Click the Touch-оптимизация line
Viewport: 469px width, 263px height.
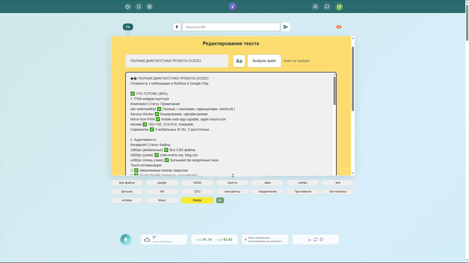point(146,165)
